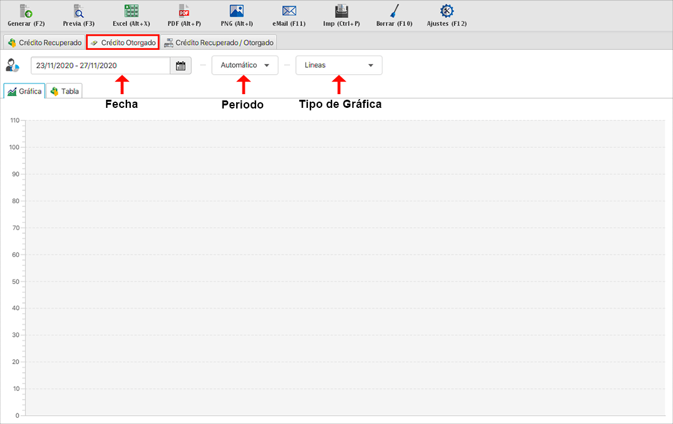Click the date range input field
The width and height of the screenshot is (673, 424).
(x=100, y=65)
